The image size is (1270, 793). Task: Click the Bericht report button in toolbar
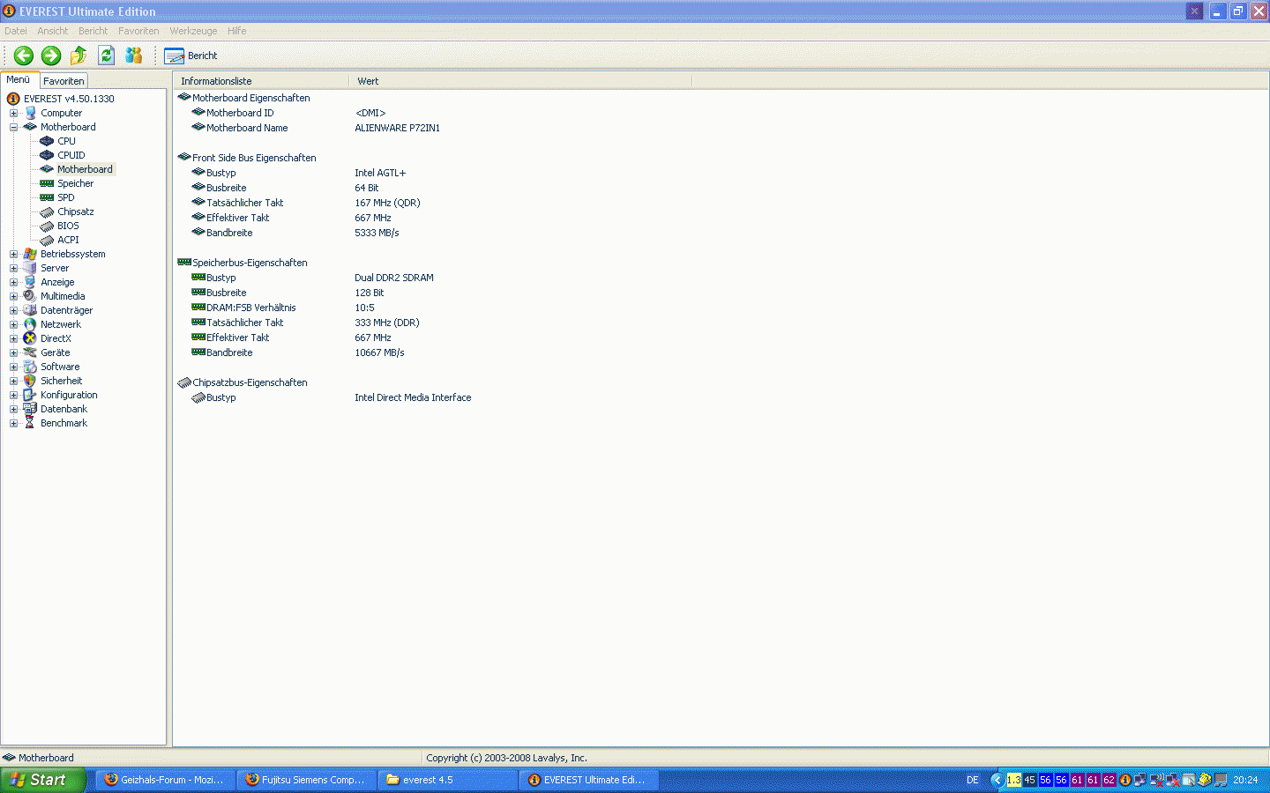pyautogui.click(x=190, y=56)
